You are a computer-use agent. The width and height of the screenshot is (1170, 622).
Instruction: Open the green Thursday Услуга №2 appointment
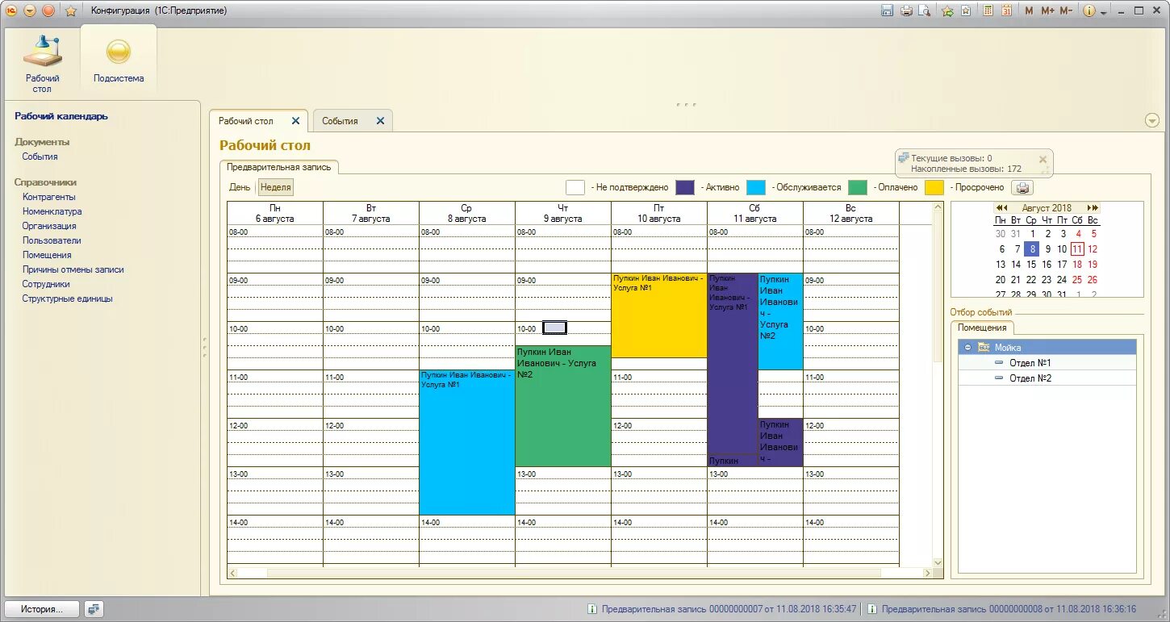(x=562, y=406)
